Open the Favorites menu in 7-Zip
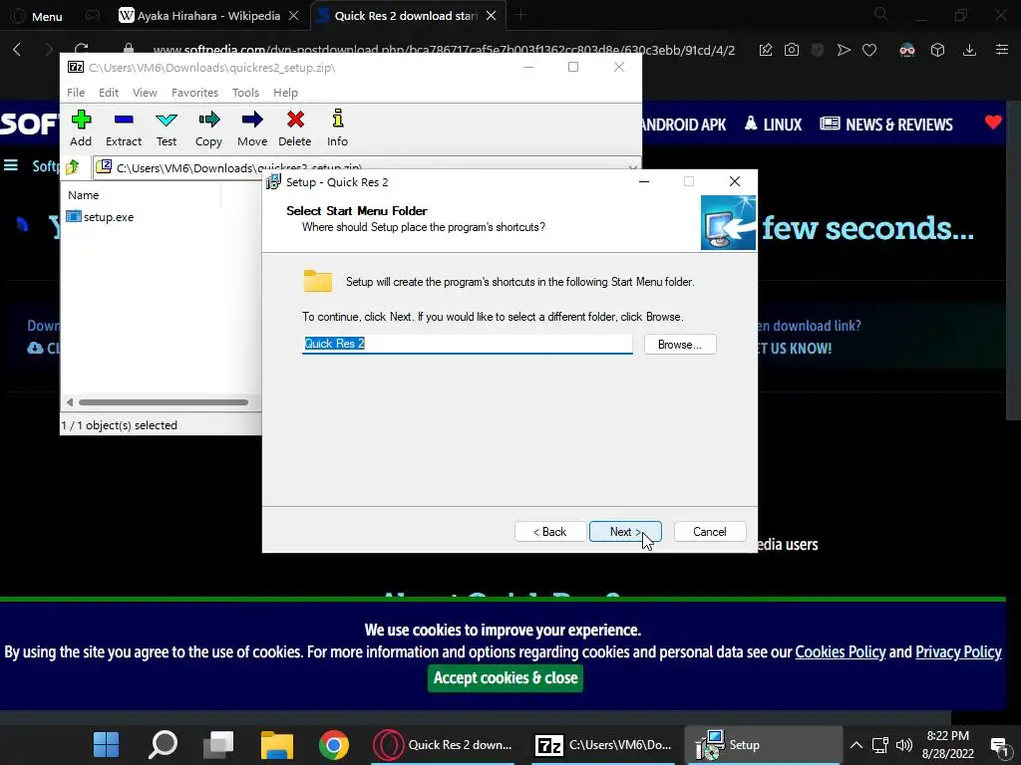This screenshot has width=1021, height=765. pos(194,93)
